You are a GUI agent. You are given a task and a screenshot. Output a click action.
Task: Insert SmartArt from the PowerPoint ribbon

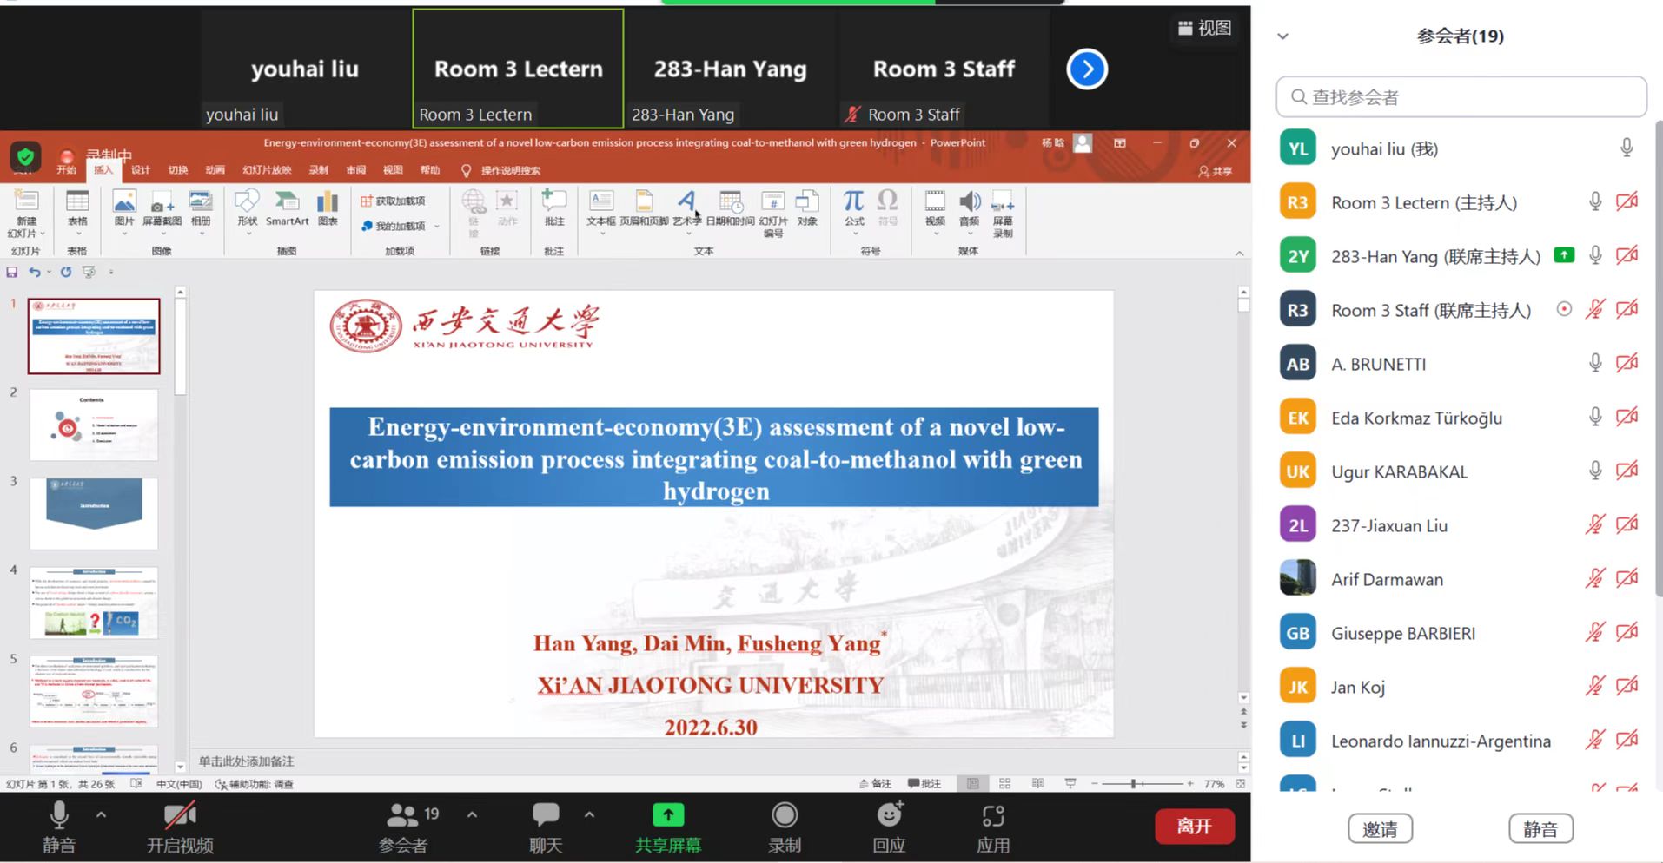pyautogui.click(x=287, y=208)
